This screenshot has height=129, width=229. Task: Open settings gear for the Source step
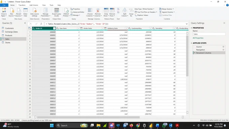[x=223, y=47]
